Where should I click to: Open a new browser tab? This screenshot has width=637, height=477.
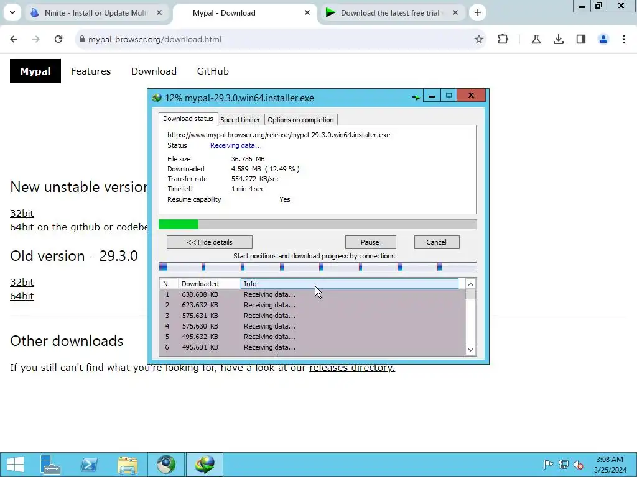tap(478, 12)
